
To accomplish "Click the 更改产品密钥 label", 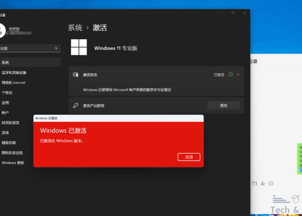I will point(94,106).
